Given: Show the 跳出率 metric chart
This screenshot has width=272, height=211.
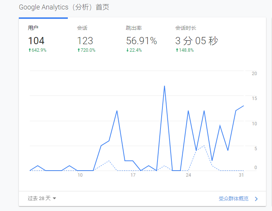Looking at the screenshot, I should (x=133, y=28).
